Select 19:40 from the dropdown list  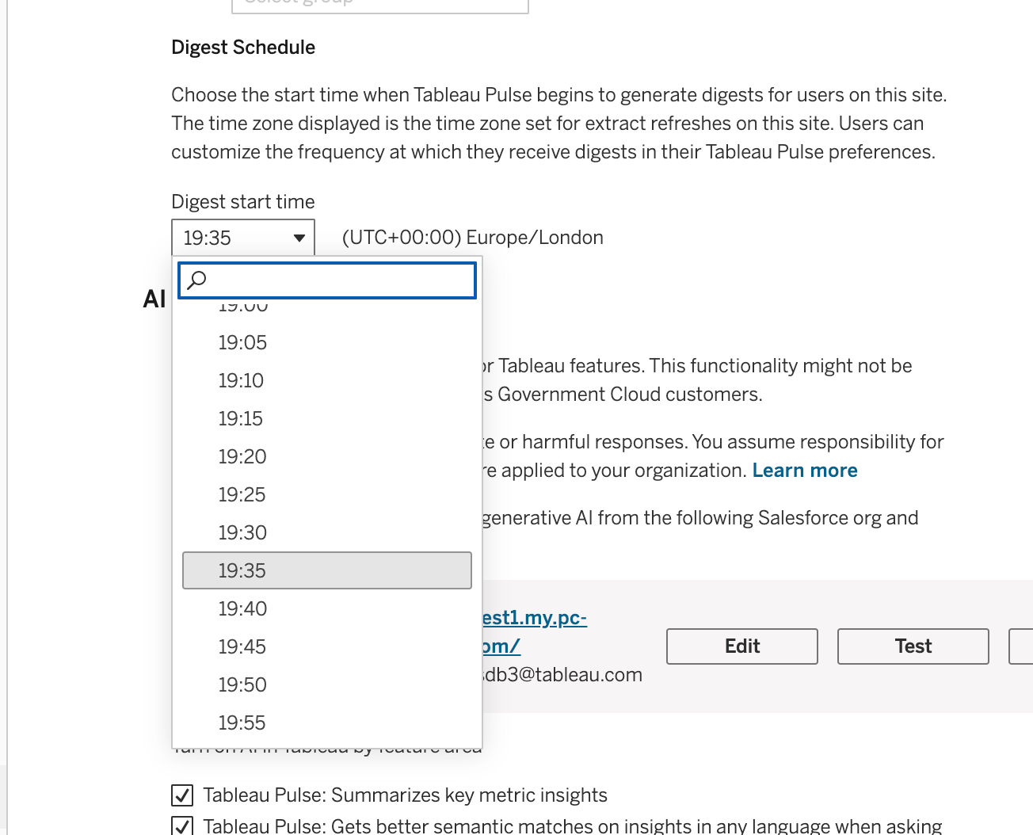242,609
